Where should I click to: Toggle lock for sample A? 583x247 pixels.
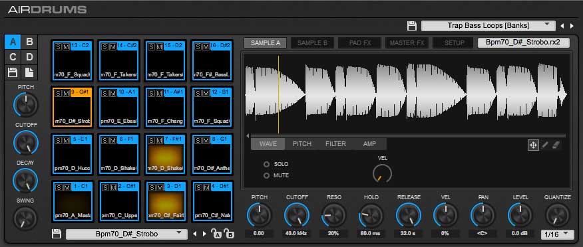click(x=216, y=234)
